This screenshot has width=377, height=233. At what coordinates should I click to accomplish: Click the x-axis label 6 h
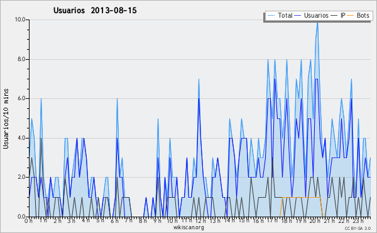pyautogui.click(x=114, y=221)
